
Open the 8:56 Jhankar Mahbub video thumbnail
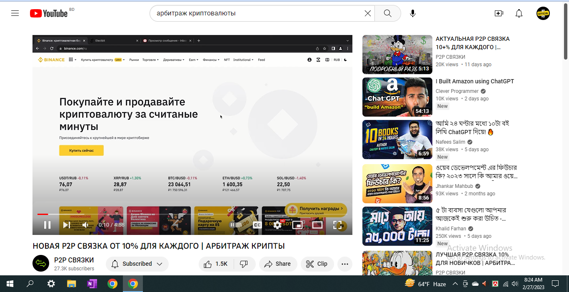[x=397, y=184]
